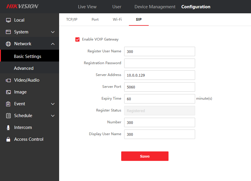The height and width of the screenshot is (181, 251).
Task: Click the Intercom microphone icon
Action: [x=8, y=127]
